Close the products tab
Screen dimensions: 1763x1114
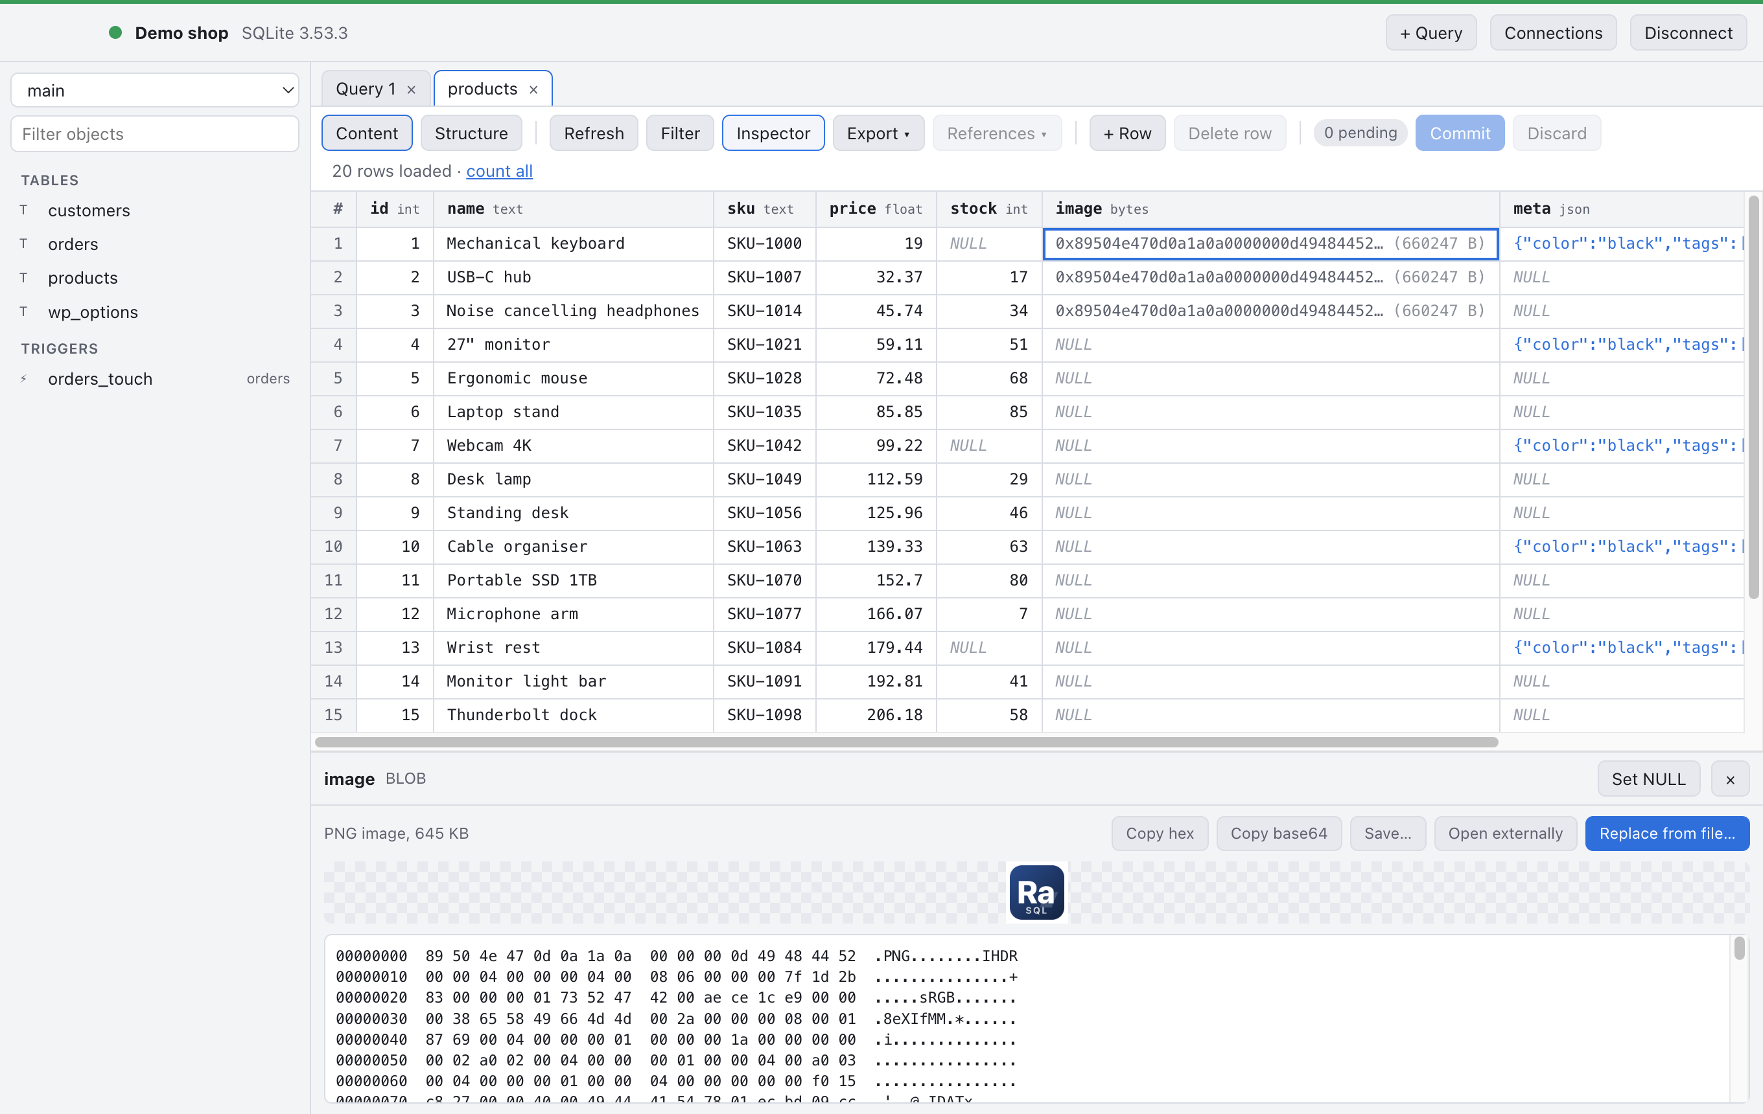click(533, 89)
